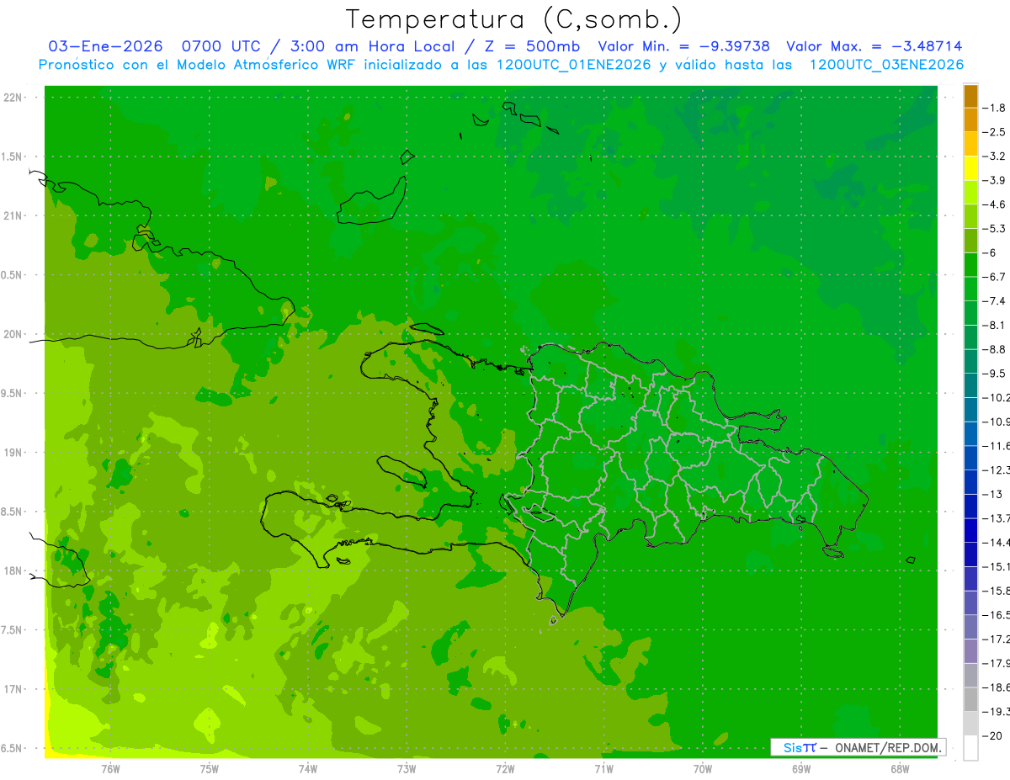Click the "-2.5" colorbar value
Viewport: 1010px width, 780px height.
tap(994, 132)
